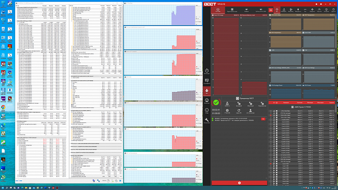This screenshot has height=190, width=338.
Task: Click HWiNFO bottom toolbar clock icon
Action: [x=108, y=181]
